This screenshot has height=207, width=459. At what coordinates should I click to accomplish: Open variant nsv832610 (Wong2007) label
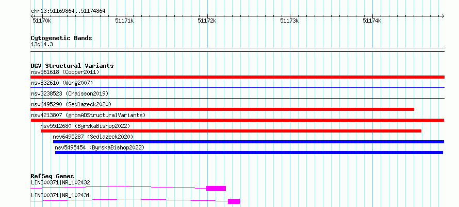coord(62,83)
